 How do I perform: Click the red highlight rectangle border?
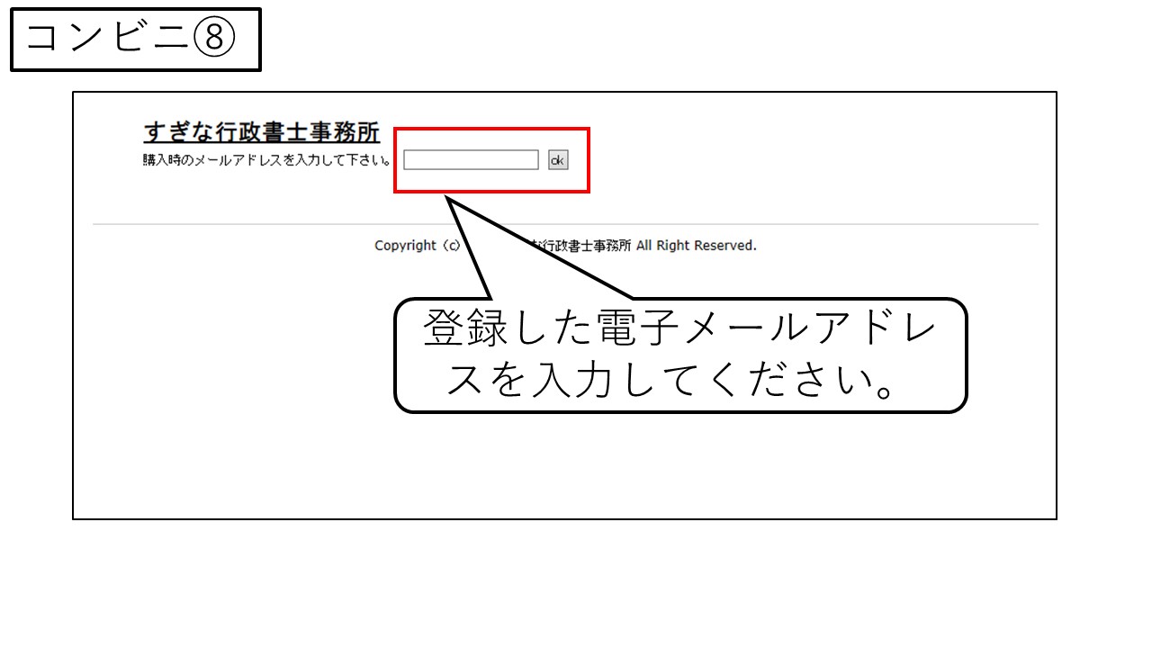point(491,129)
